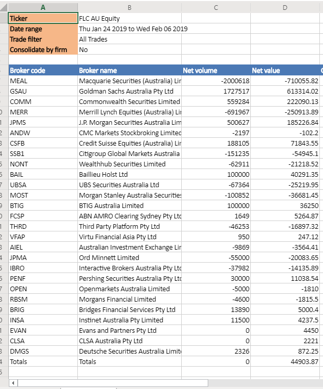Select the Consolidate by firm cell
The width and height of the screenshot is (323, 389).
pyautogui.click(x=43, y=49)
